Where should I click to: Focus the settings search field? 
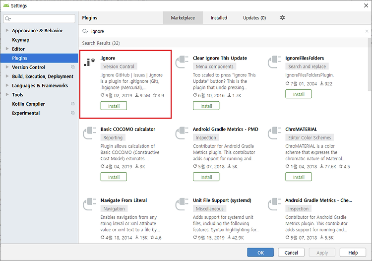[x=39, y=18]
